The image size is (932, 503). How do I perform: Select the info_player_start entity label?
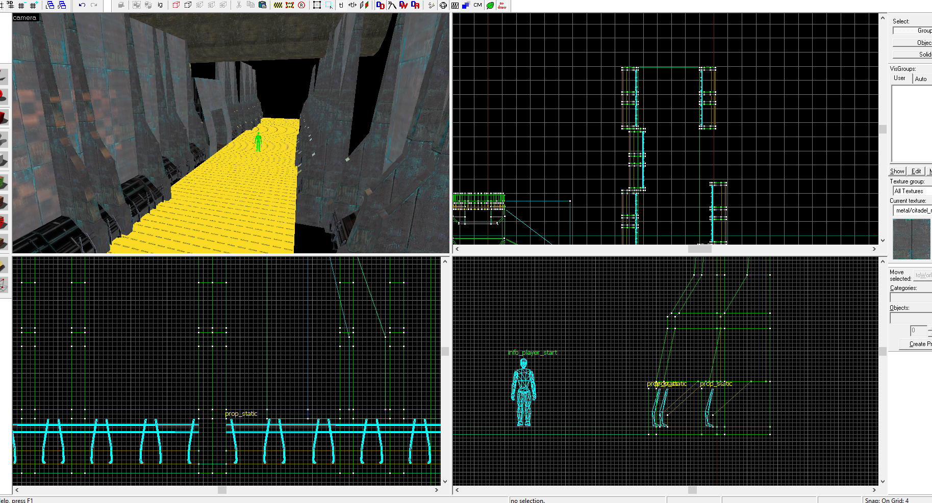click(533, 353)
